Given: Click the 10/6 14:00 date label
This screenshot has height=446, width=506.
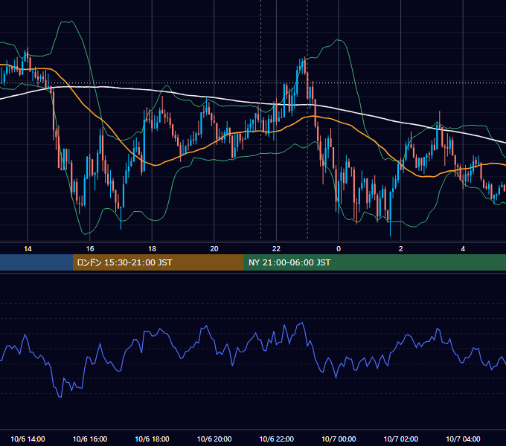Looking at the screenshot, I should click(x=28, y=439).
